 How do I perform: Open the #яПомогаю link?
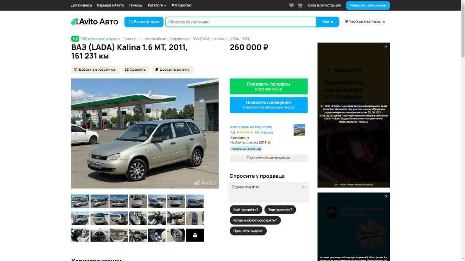click(182, 6)
